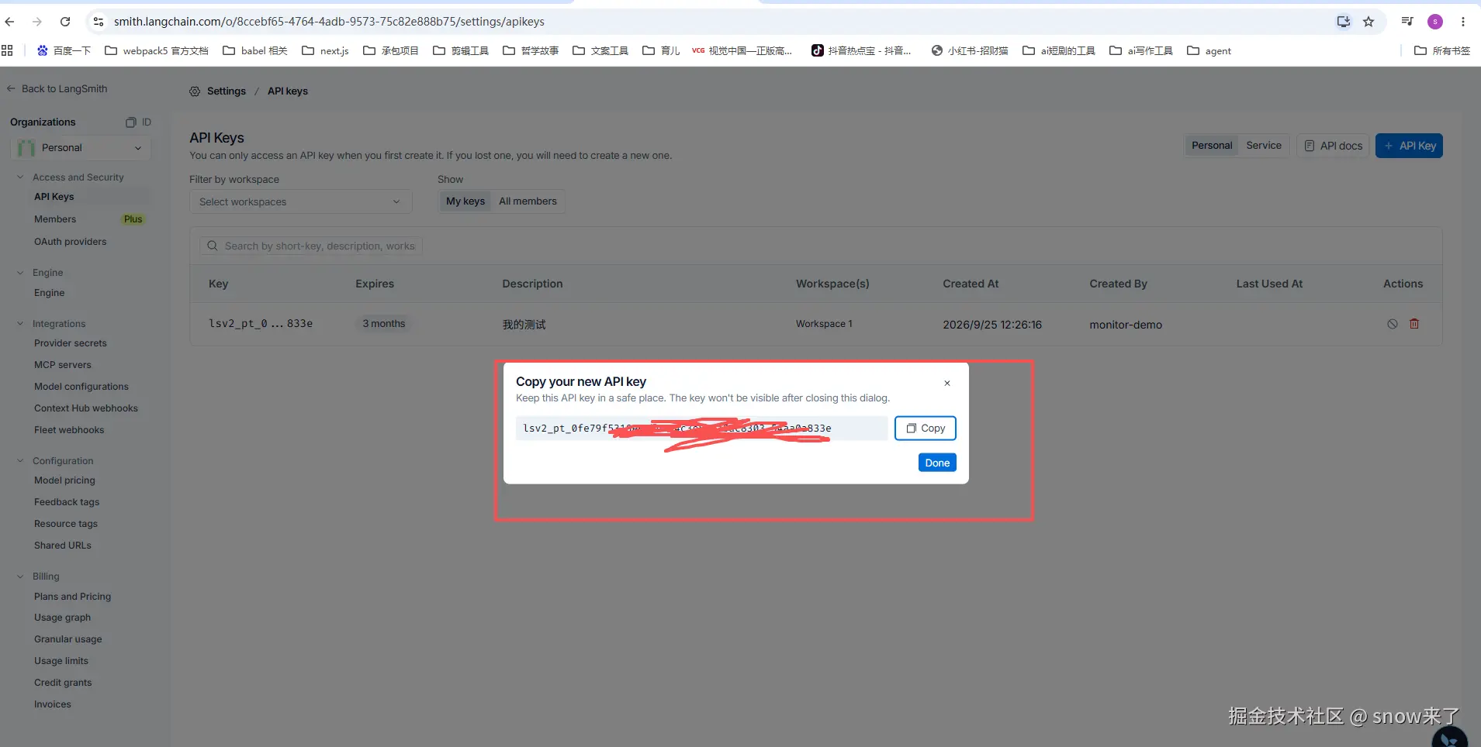Bookmark this page with the star icon

[1369, 22]
